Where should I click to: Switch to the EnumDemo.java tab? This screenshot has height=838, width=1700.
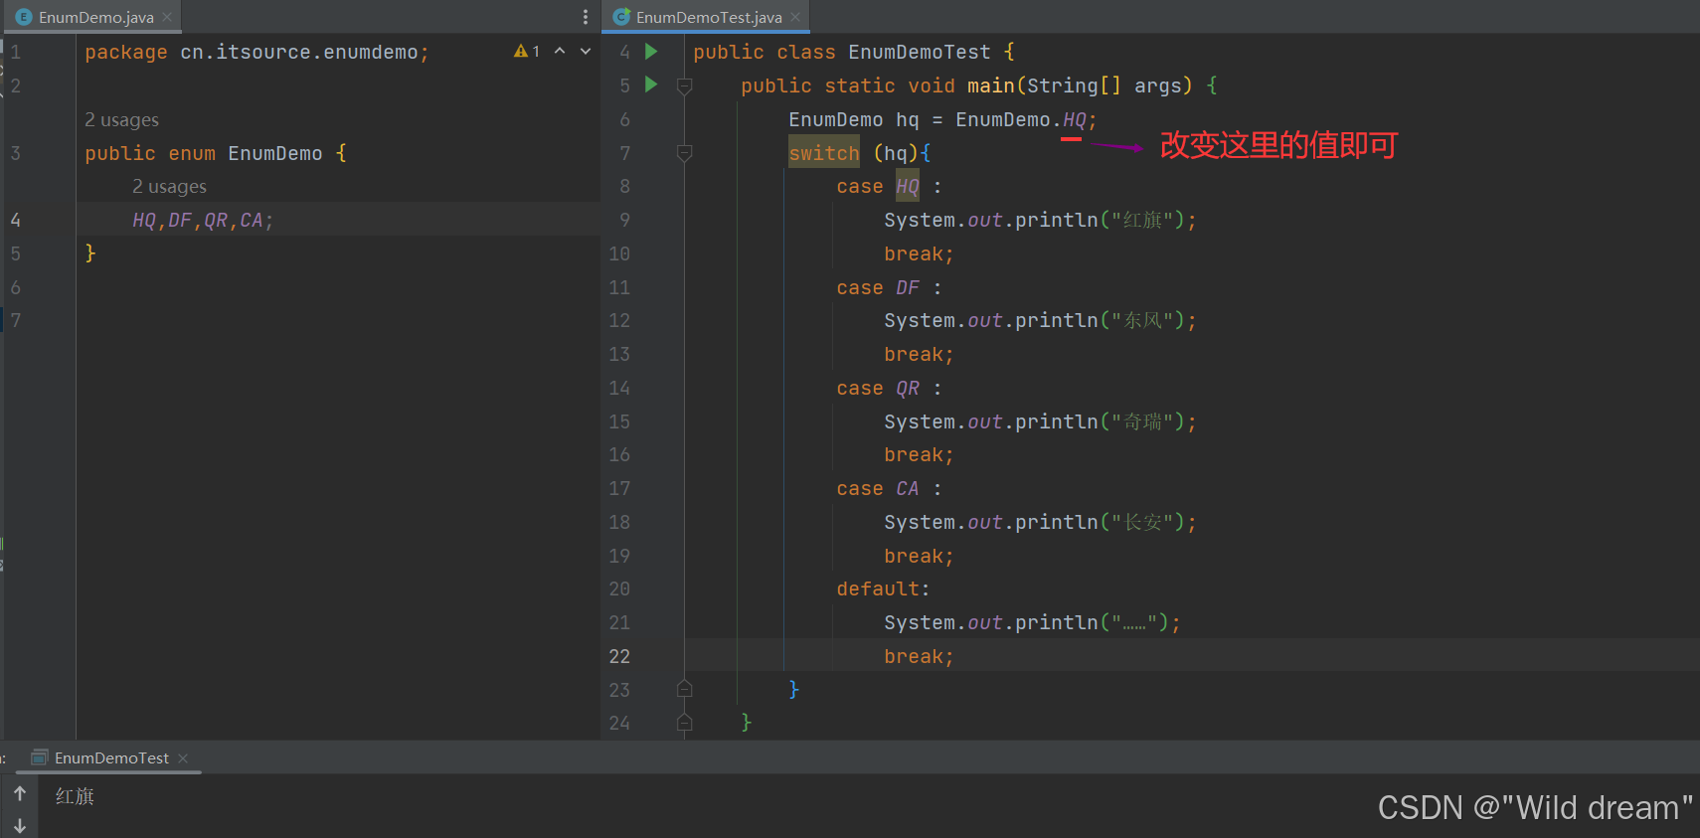[x=95, y=17]
